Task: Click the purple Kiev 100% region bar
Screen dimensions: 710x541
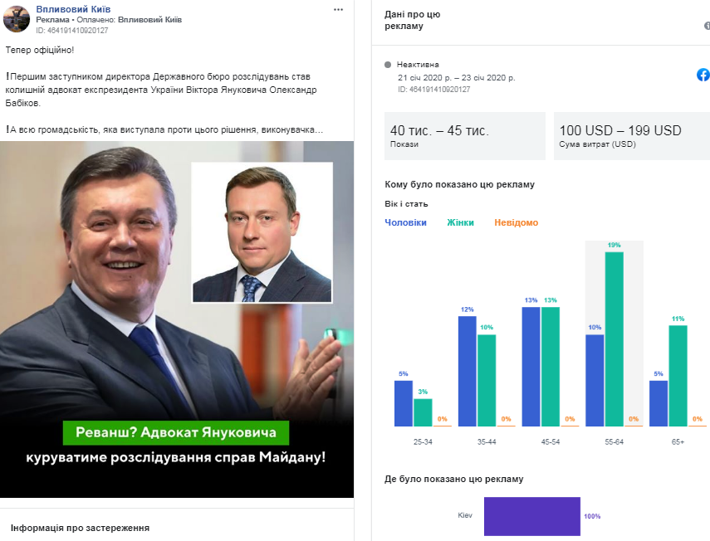Action: 531,515
